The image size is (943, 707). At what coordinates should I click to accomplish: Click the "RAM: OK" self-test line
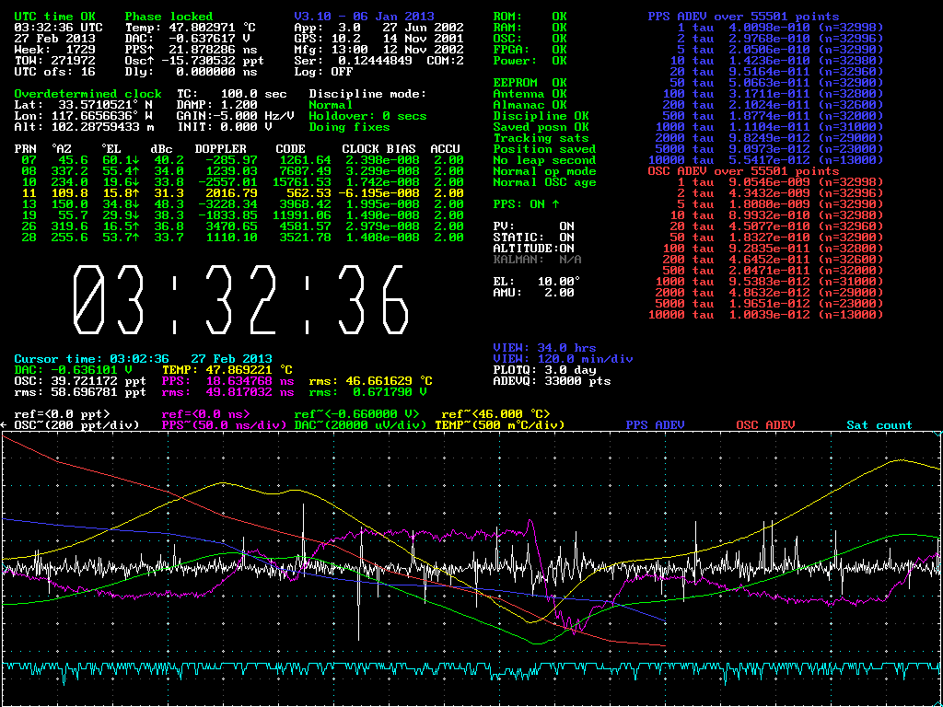(x=530, y=28)
